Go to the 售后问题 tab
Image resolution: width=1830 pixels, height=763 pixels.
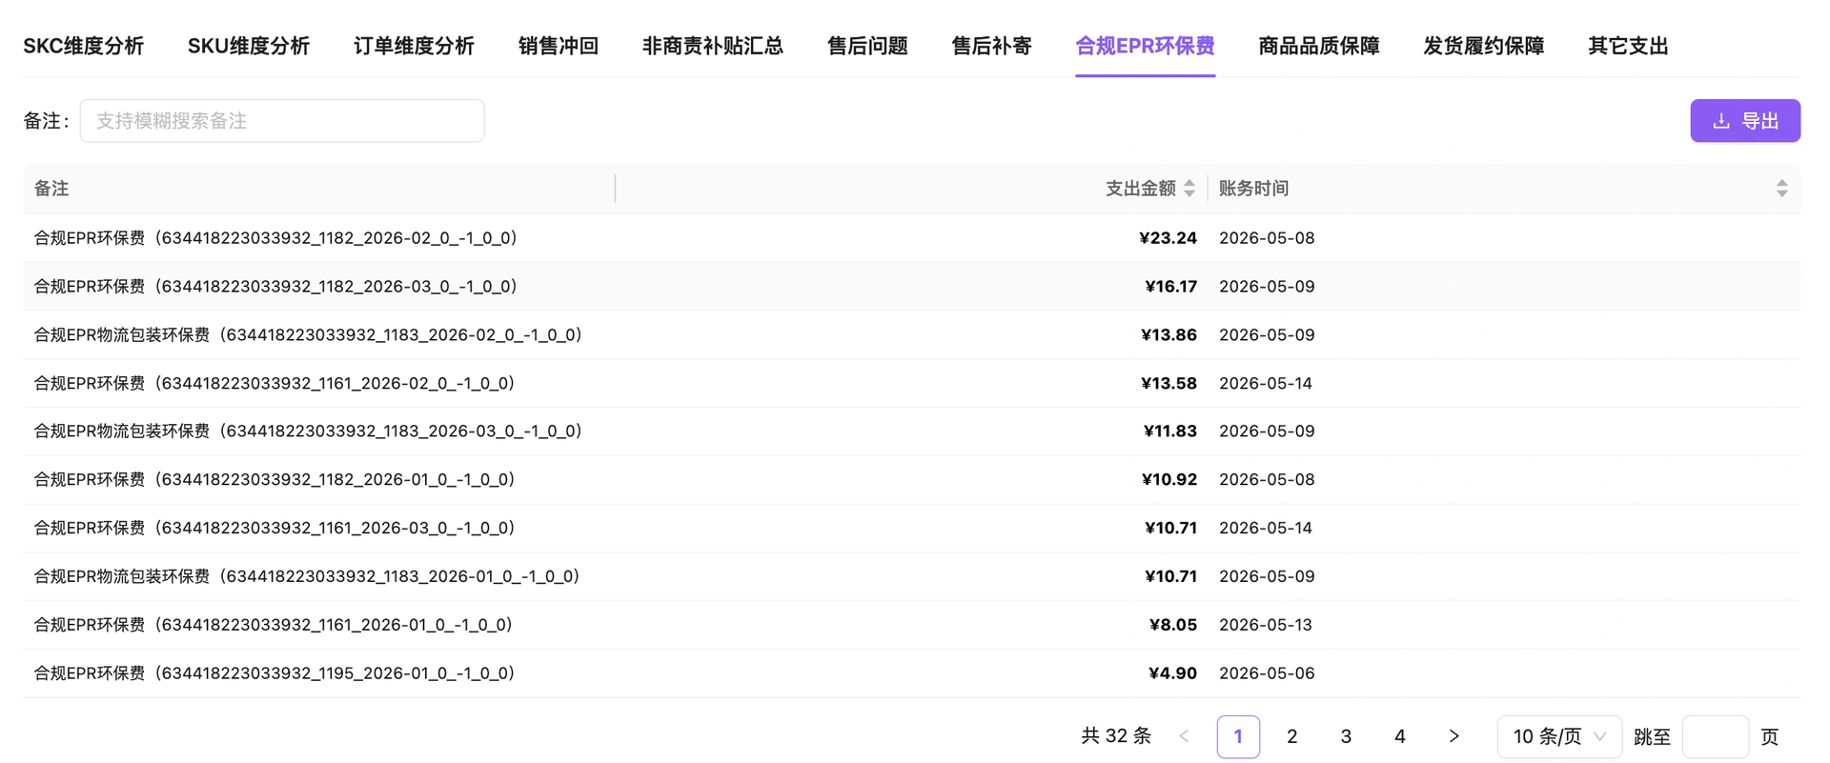click(867, 46)
